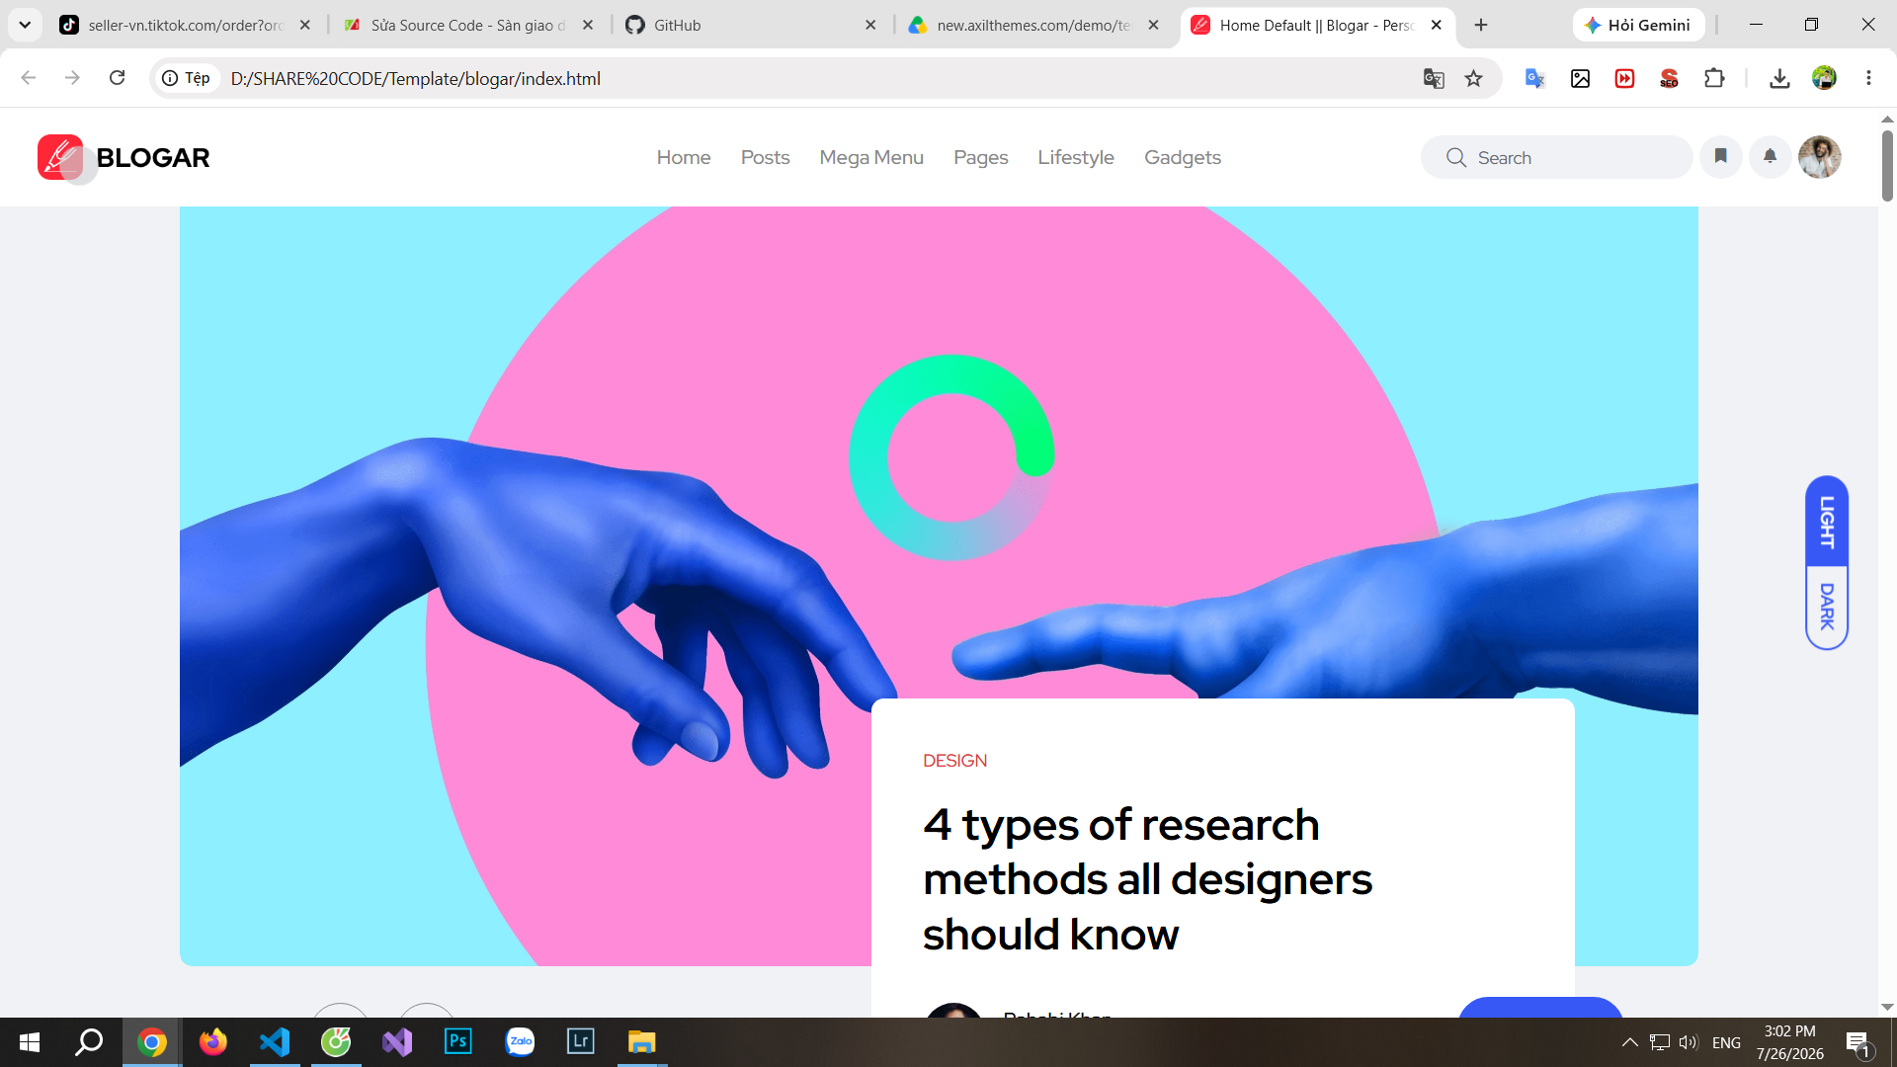Open the Extensions puzzle menu
1897x1067 pixels.
[x=1714, y=78]
